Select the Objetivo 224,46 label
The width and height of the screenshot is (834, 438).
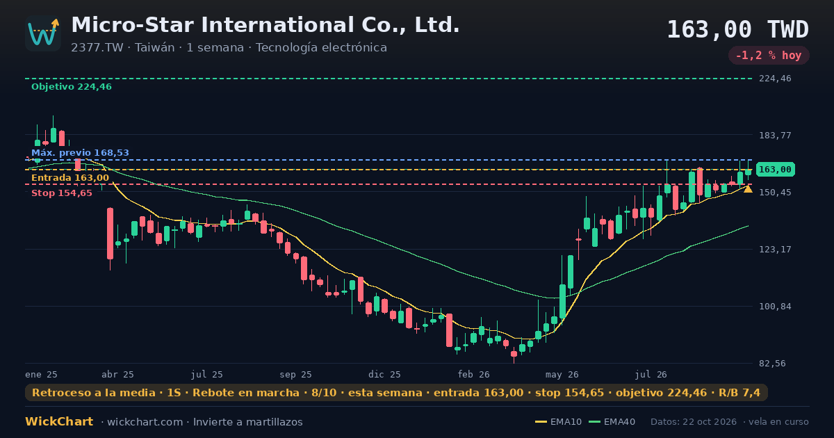click(x=72, y=87)
